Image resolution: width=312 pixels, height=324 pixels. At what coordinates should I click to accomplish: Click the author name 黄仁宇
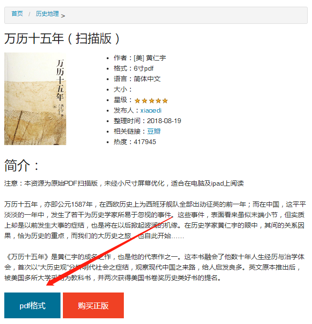[x=156, y=58]
